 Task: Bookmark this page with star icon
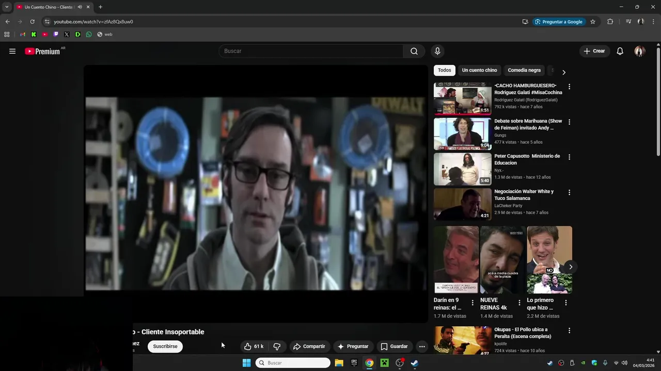pos(593,22)
